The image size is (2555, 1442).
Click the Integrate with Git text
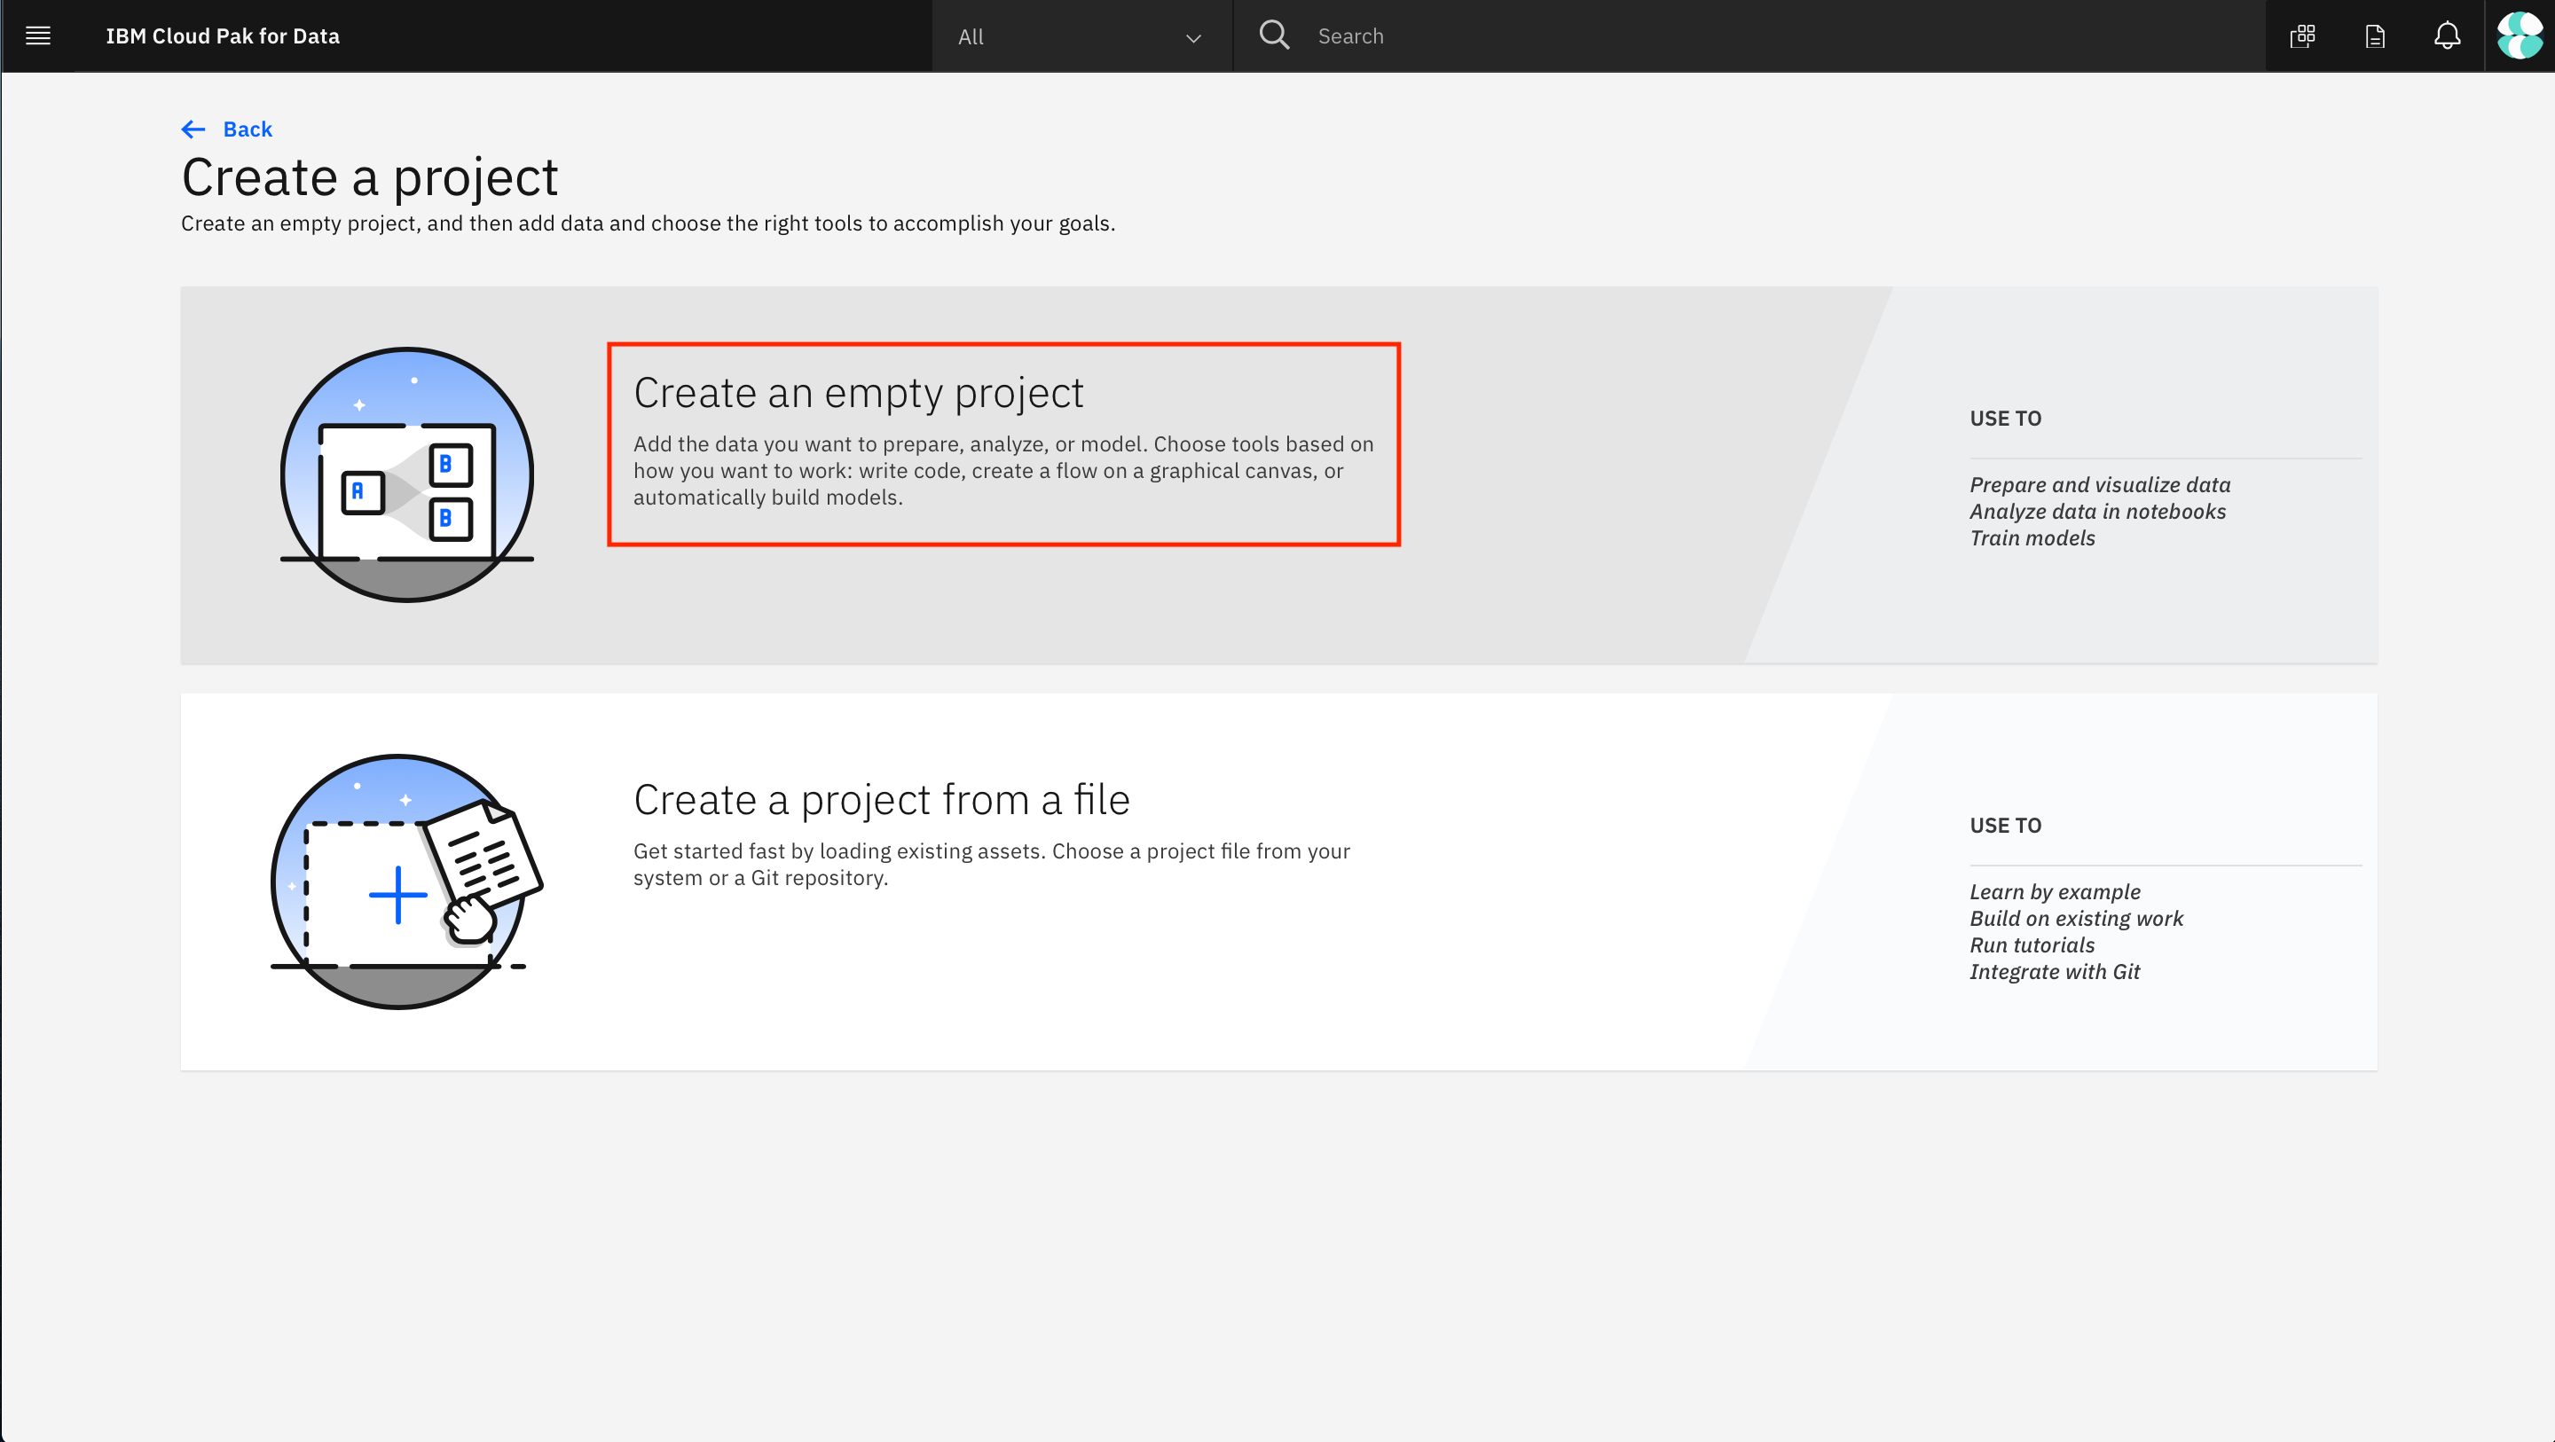[x=2054, y=972]
